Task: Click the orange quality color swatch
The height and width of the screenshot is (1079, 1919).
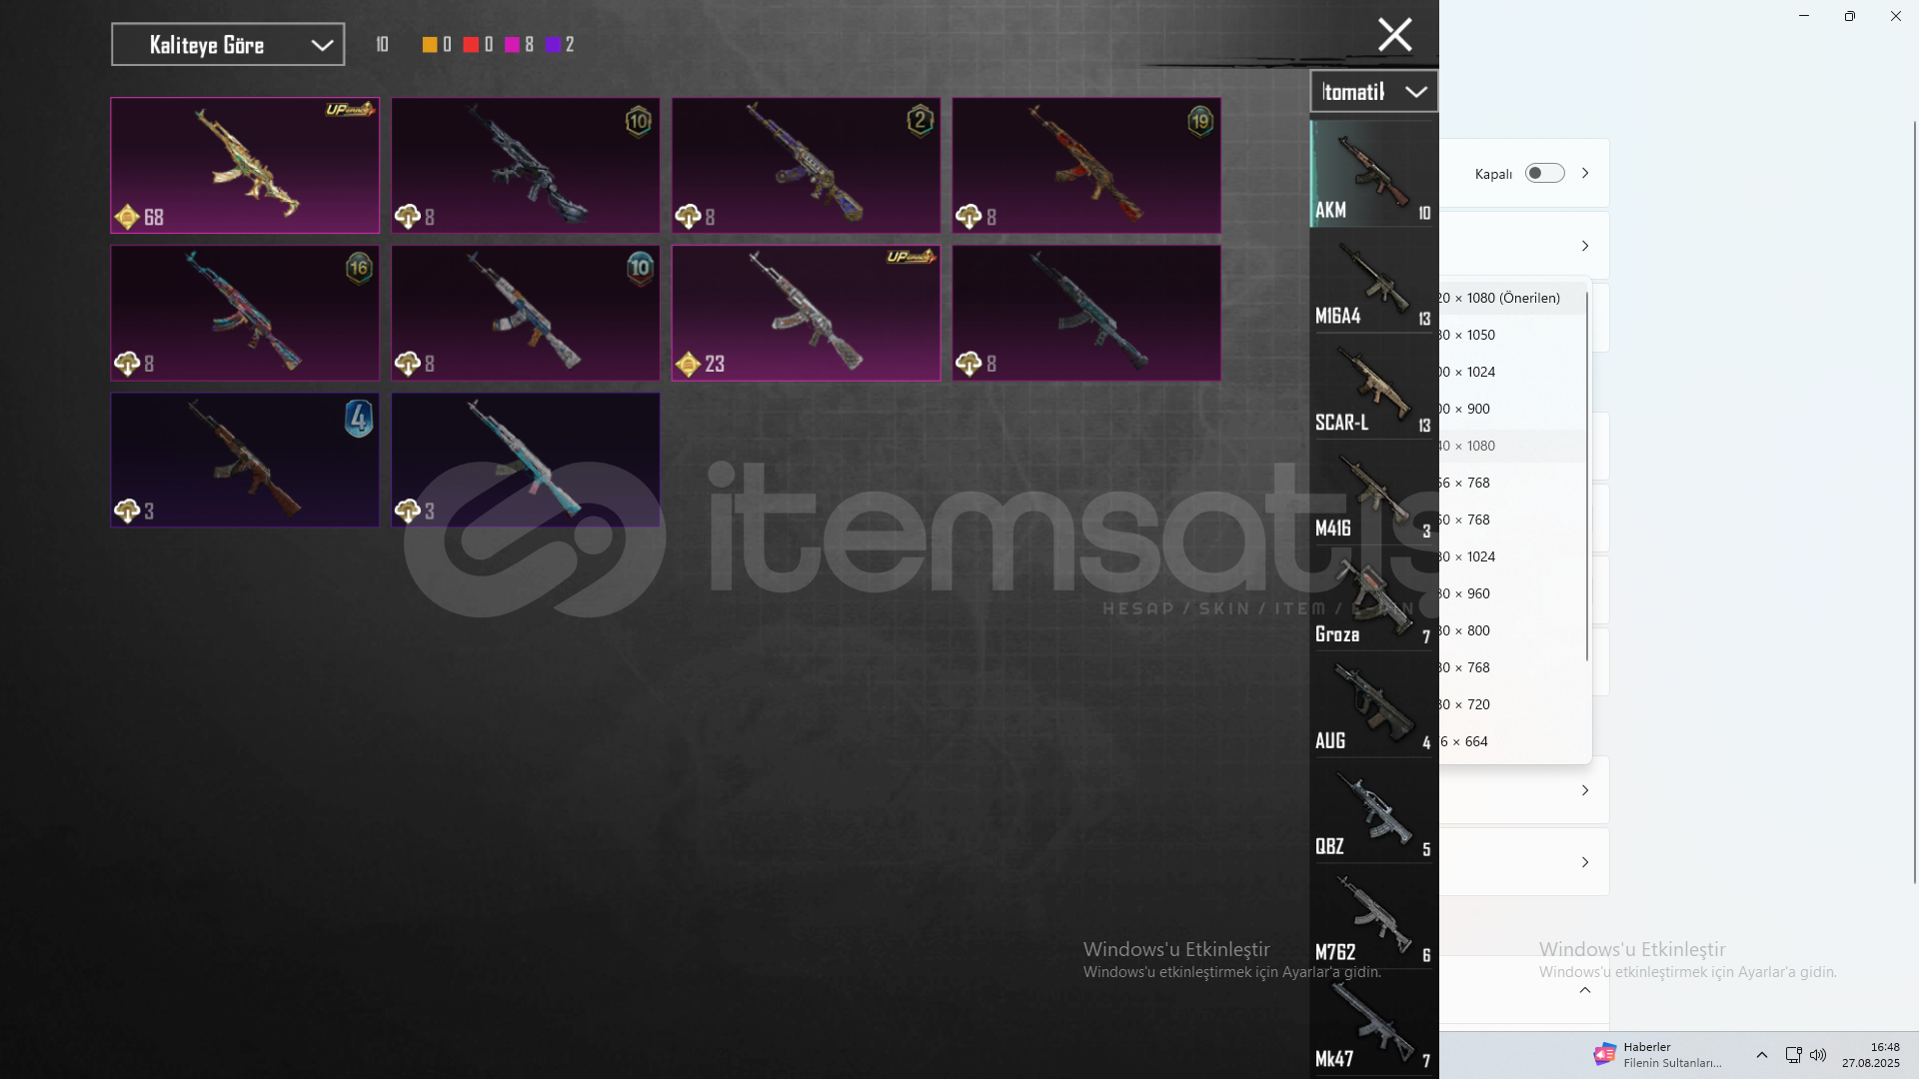Action: point(430,45)
